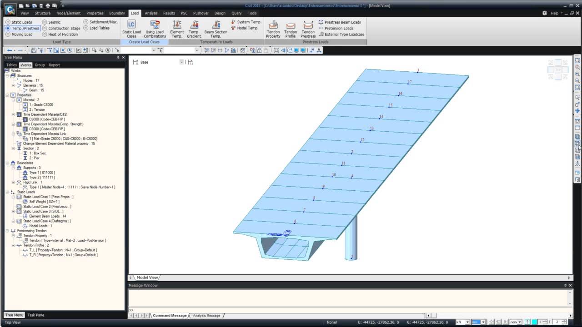This screenshot has width=582, height=327.
Task: Click Using Load Combinations icon
Action: (155, 28)
